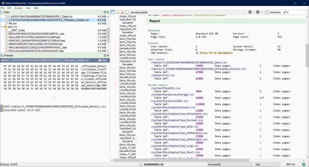Image resolution: width=309 pixels, height=167 pixels.
Task: Select BSWJHZHXBQYZODUIGCNWEEJMRYN_.bas module
Action: [x=53, y=34]
